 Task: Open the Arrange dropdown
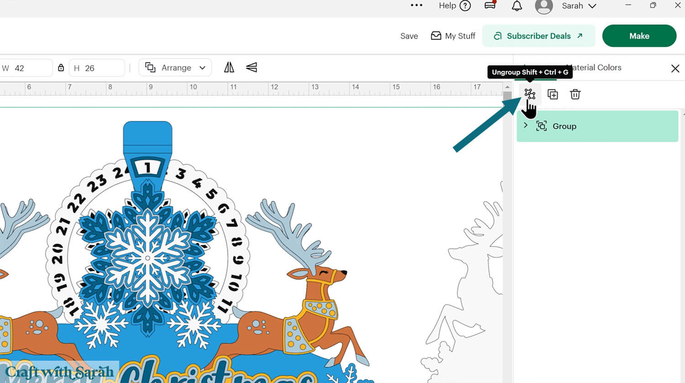175,68
